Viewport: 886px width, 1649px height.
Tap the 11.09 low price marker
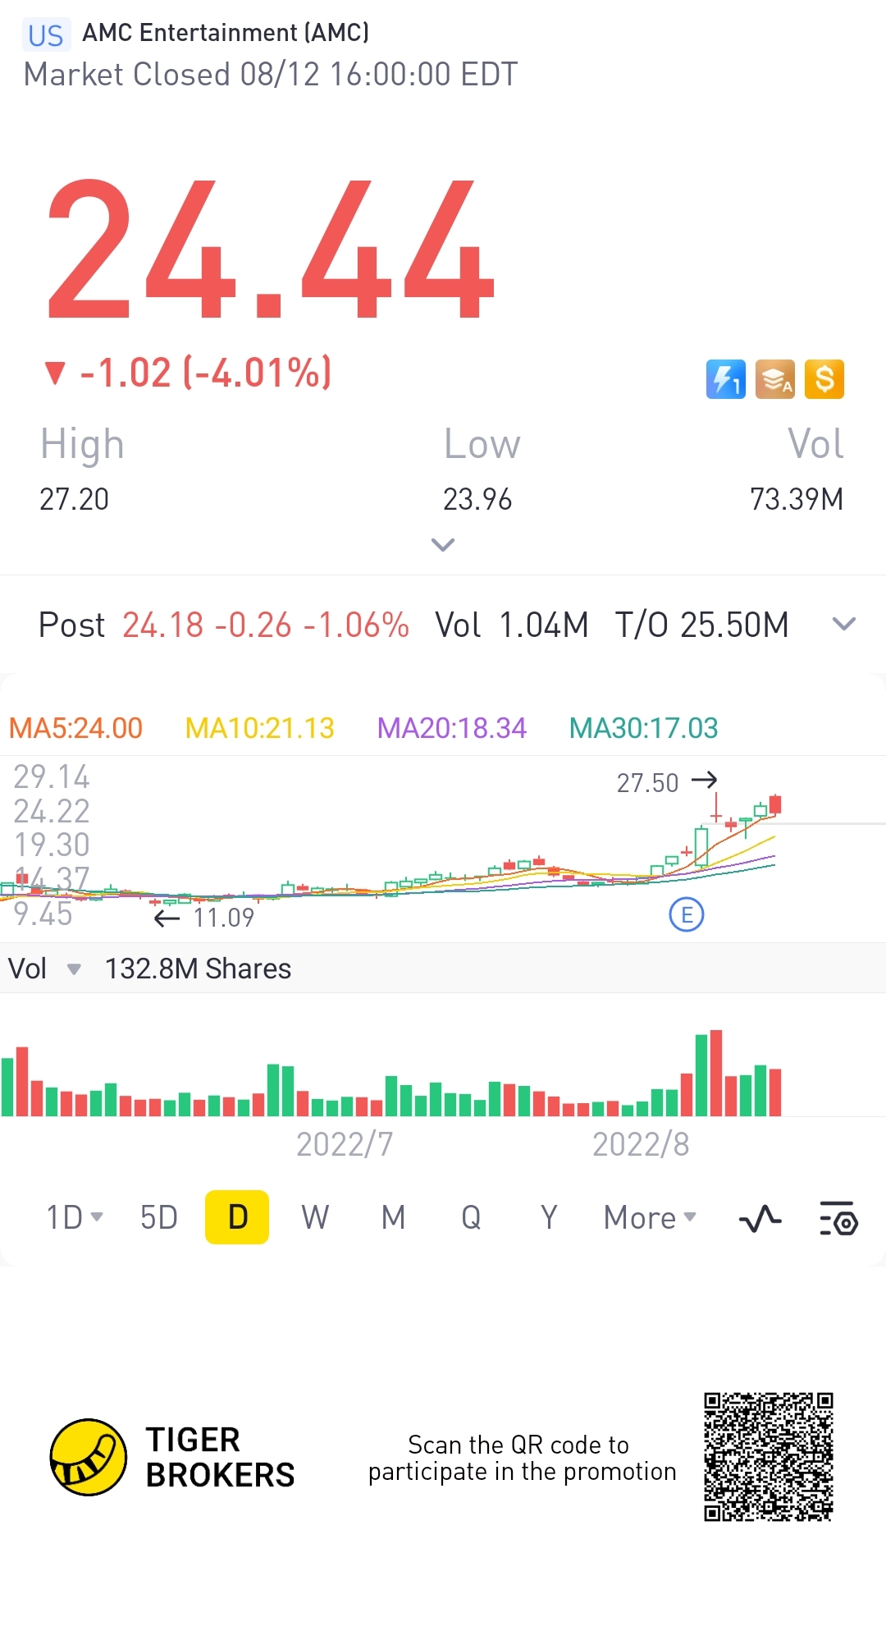pyautogui.click(x=224, y=918)
